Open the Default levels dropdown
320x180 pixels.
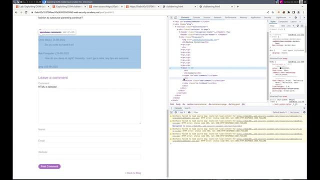coord(279,112)
